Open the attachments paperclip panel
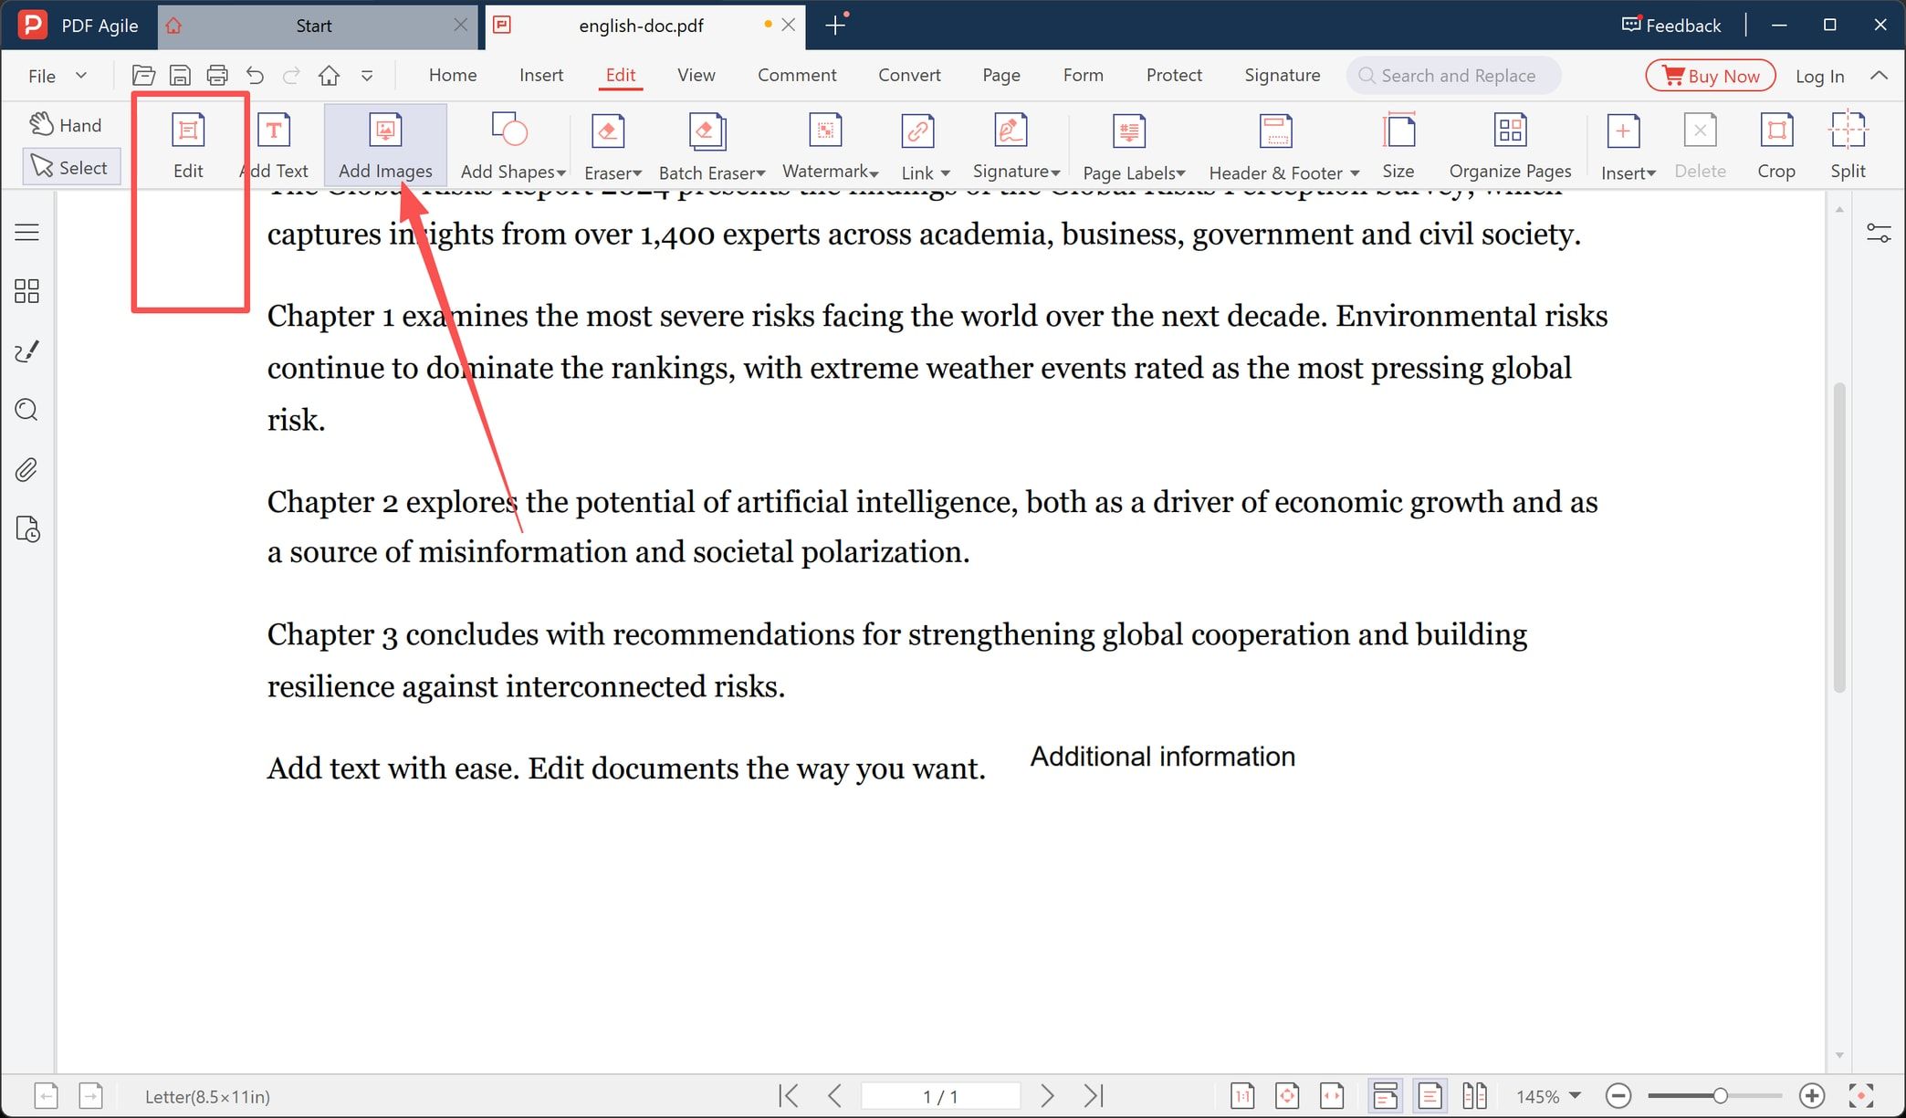The width and height of the screenshot is (1906, 1118). 27,470
